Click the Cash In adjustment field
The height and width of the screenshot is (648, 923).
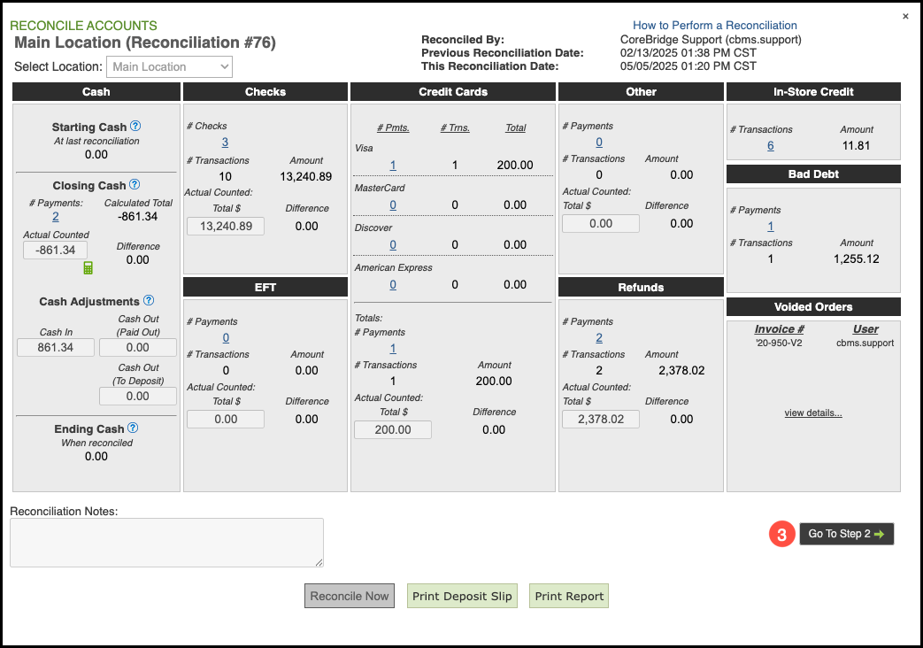click(56, 348)
